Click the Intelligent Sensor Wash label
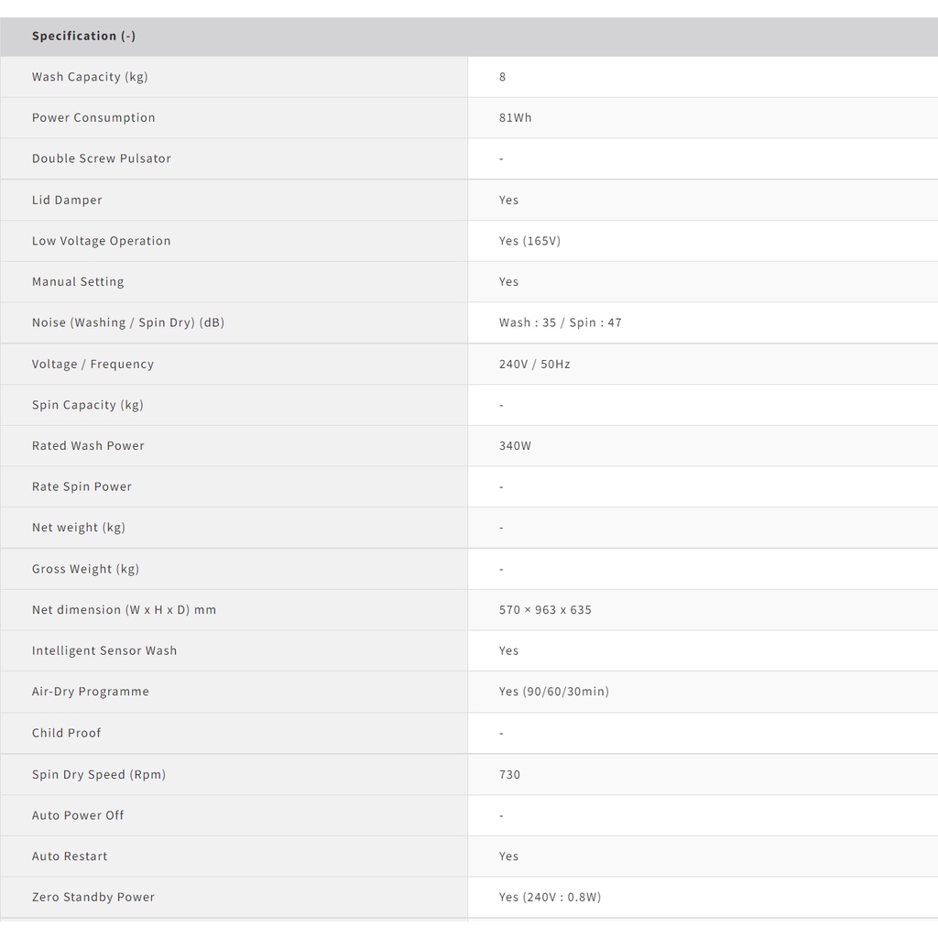This screenshot has height=938, width=938. coord(104,650)
